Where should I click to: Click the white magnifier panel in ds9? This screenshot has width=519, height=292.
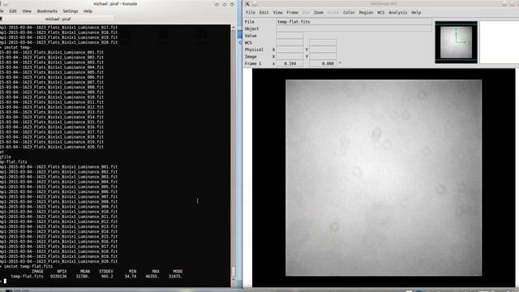(500, 42)
